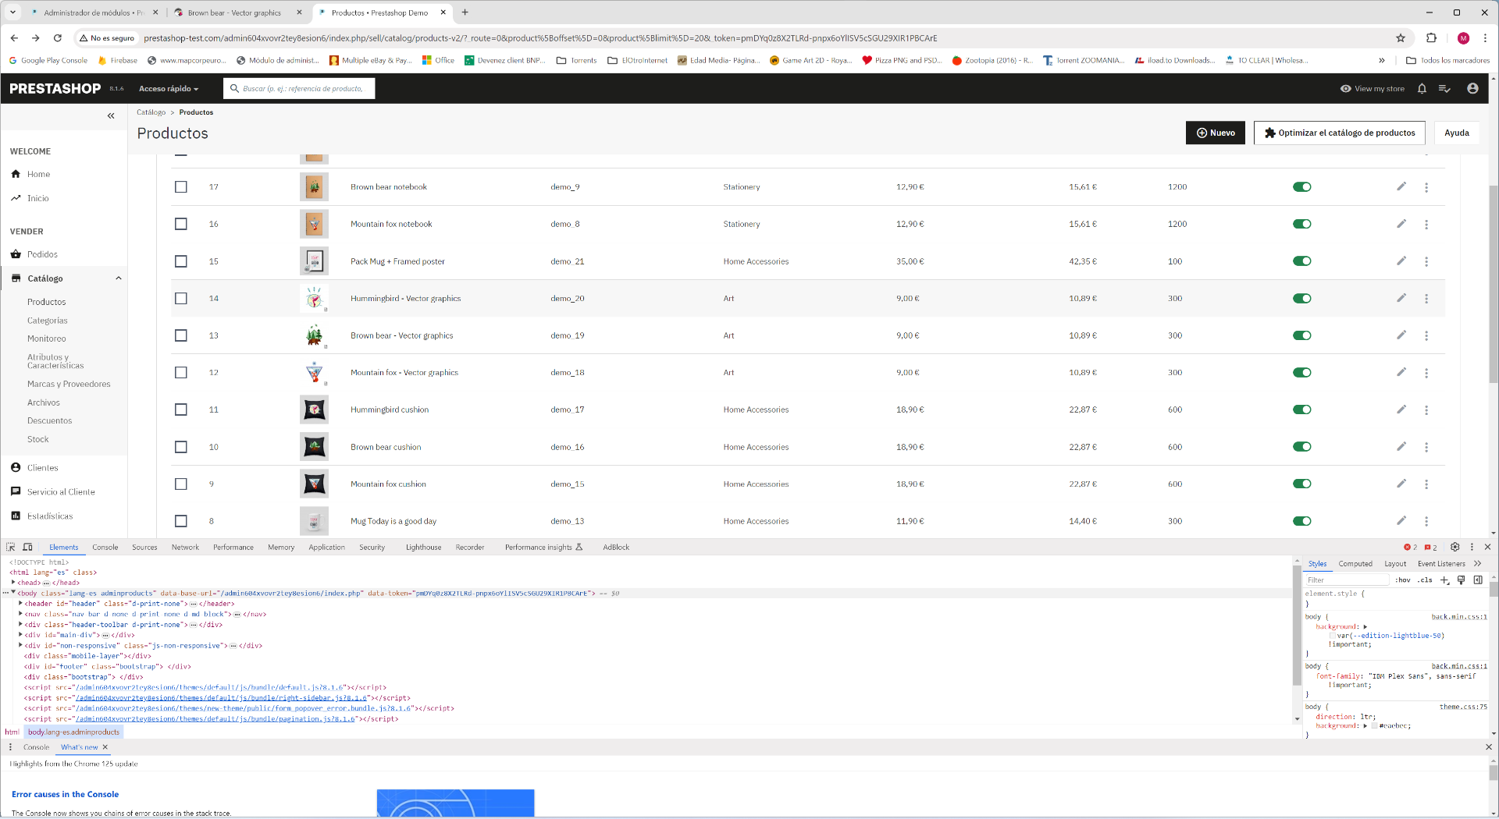Edit Mountain fox cushion with pencil icon
The width and height of the screenshot is (1499, 819).
coord(1401,484)
